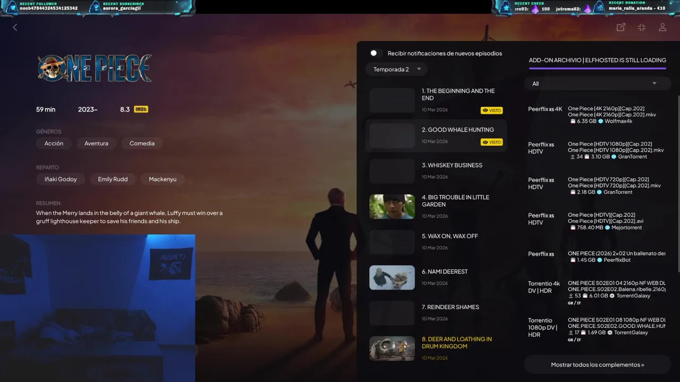The width and height of the screenshot is (680, 382).
Task: Open Deer and Loathing in Drum Kingdom thumbnail
Action: coord(392,349)
